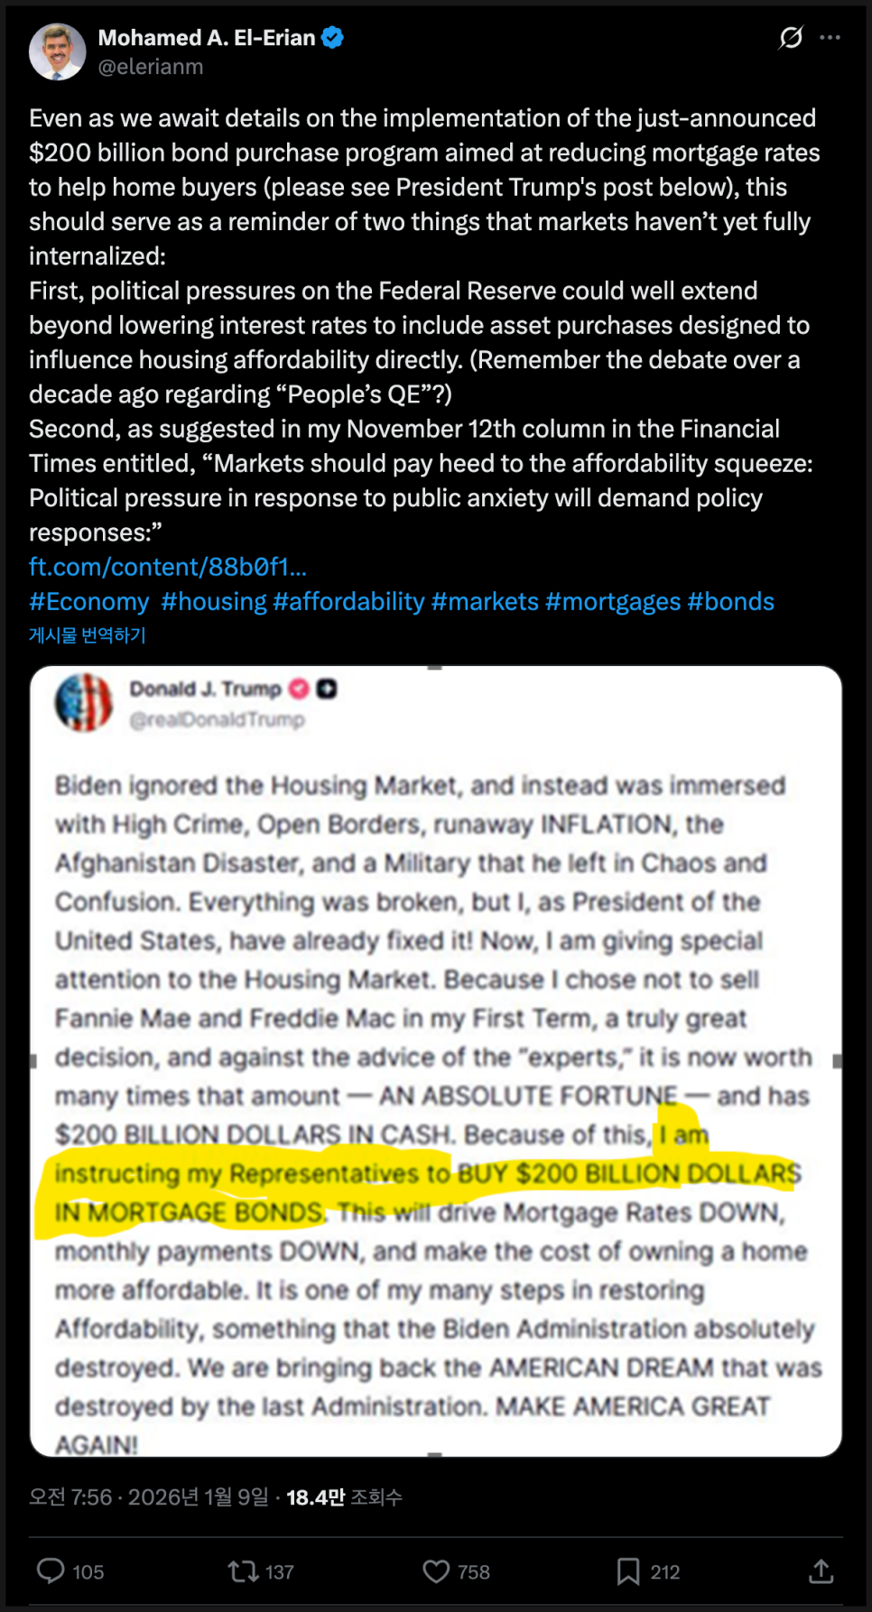Open the share upload icon
The width and height of the screenshot is (872, 1612).
pyautogui.click(x=821, y=1571)
